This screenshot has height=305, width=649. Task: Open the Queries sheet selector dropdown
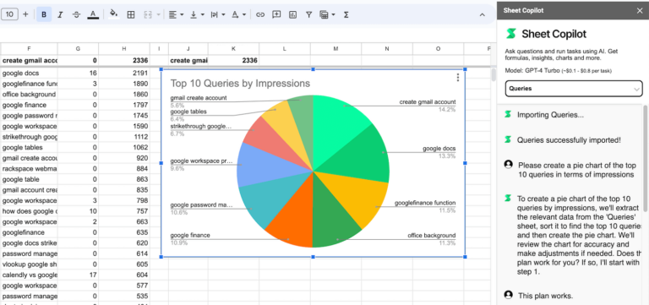574,89
